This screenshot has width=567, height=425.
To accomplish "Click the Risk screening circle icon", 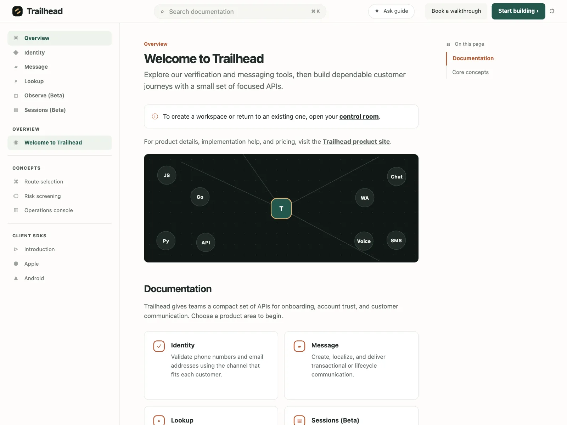I will click(x=16, y=196).
